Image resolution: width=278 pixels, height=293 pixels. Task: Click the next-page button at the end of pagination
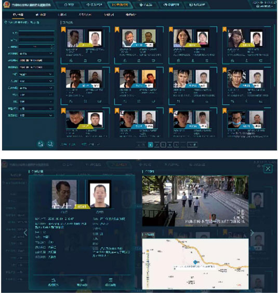[192, 145]
